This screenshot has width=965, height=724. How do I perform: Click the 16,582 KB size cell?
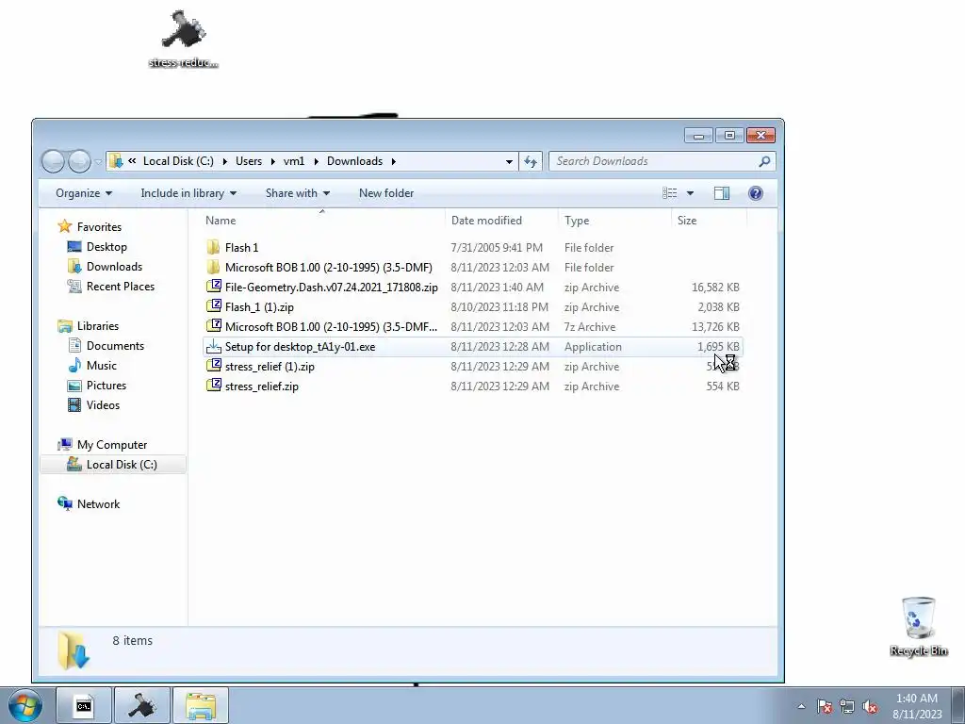point(715,287)
